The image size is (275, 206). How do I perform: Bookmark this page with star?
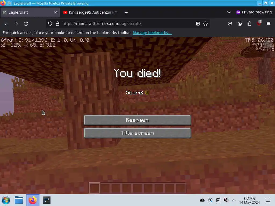click(x=205, y=24)
